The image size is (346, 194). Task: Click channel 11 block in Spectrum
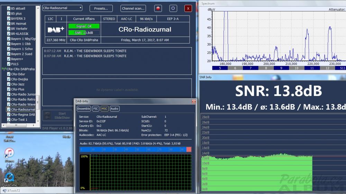coord(312,68)
